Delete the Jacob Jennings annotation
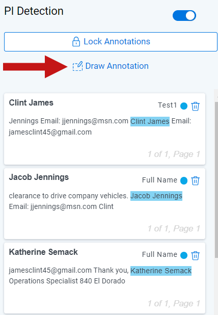 (195, 180)
